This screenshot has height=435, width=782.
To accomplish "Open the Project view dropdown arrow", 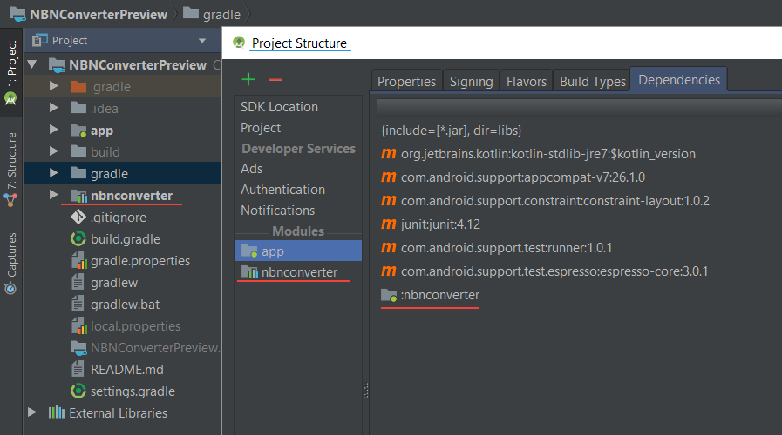I will click(x=202, y=41).
